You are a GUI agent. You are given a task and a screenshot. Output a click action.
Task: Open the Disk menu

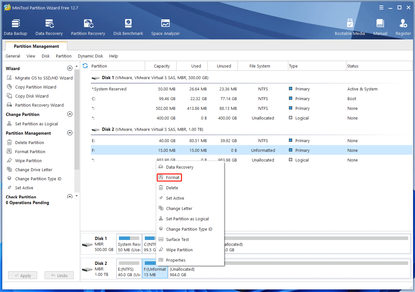tap(46, 56)
